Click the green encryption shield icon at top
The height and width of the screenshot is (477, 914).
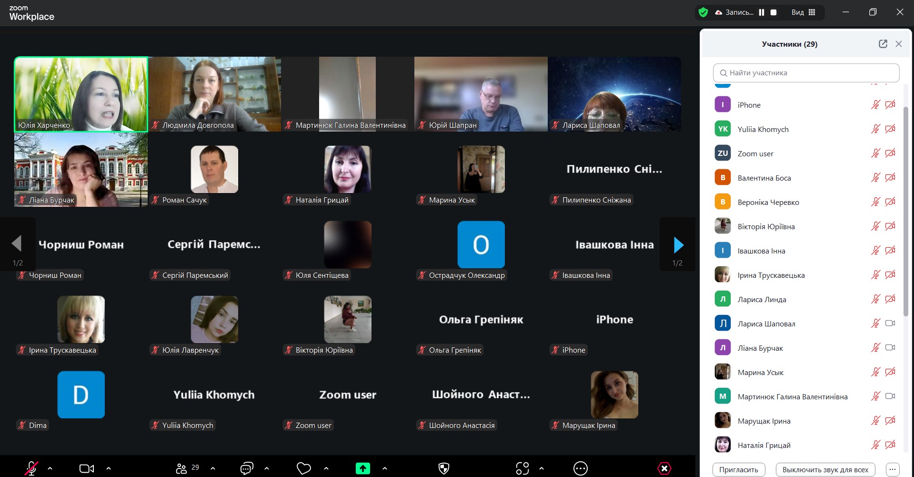point(703,12)
